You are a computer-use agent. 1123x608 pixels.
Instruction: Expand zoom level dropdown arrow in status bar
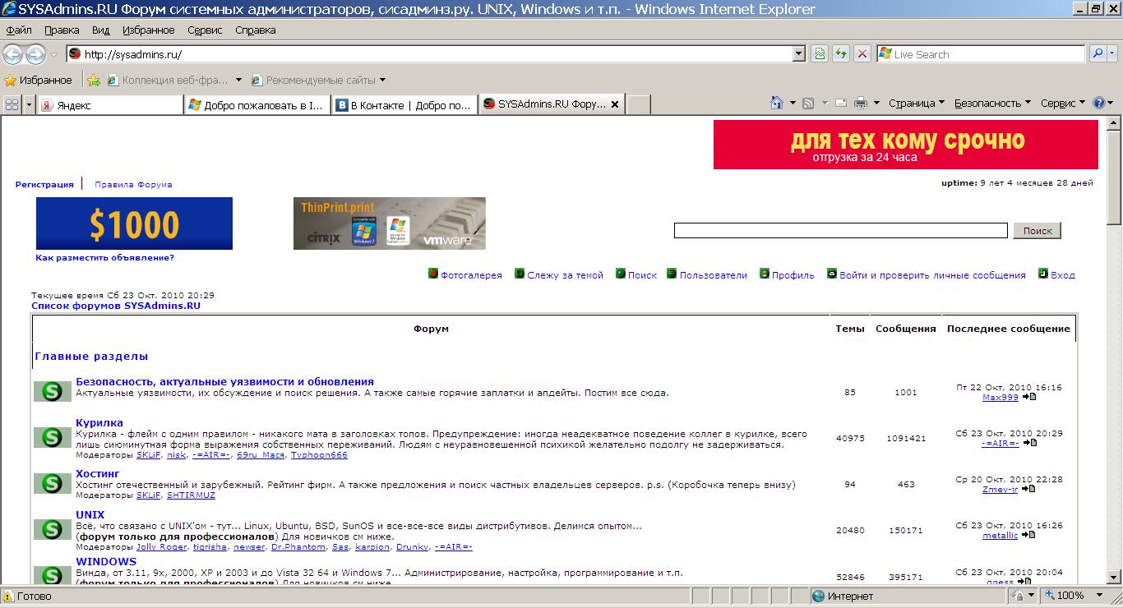[x=1100, y=596]
